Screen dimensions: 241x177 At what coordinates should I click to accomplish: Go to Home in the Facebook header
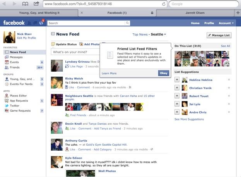click(195, 23)
